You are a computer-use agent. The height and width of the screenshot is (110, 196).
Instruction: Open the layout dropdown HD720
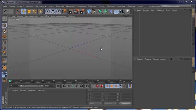pos(176,6)
